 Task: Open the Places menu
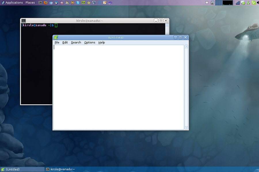point(30,3)
